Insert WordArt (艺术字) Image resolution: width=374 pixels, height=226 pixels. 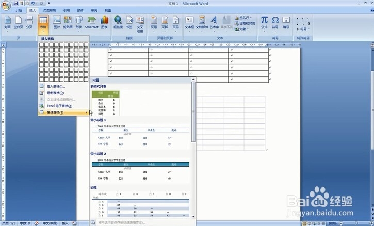[214, 24]
